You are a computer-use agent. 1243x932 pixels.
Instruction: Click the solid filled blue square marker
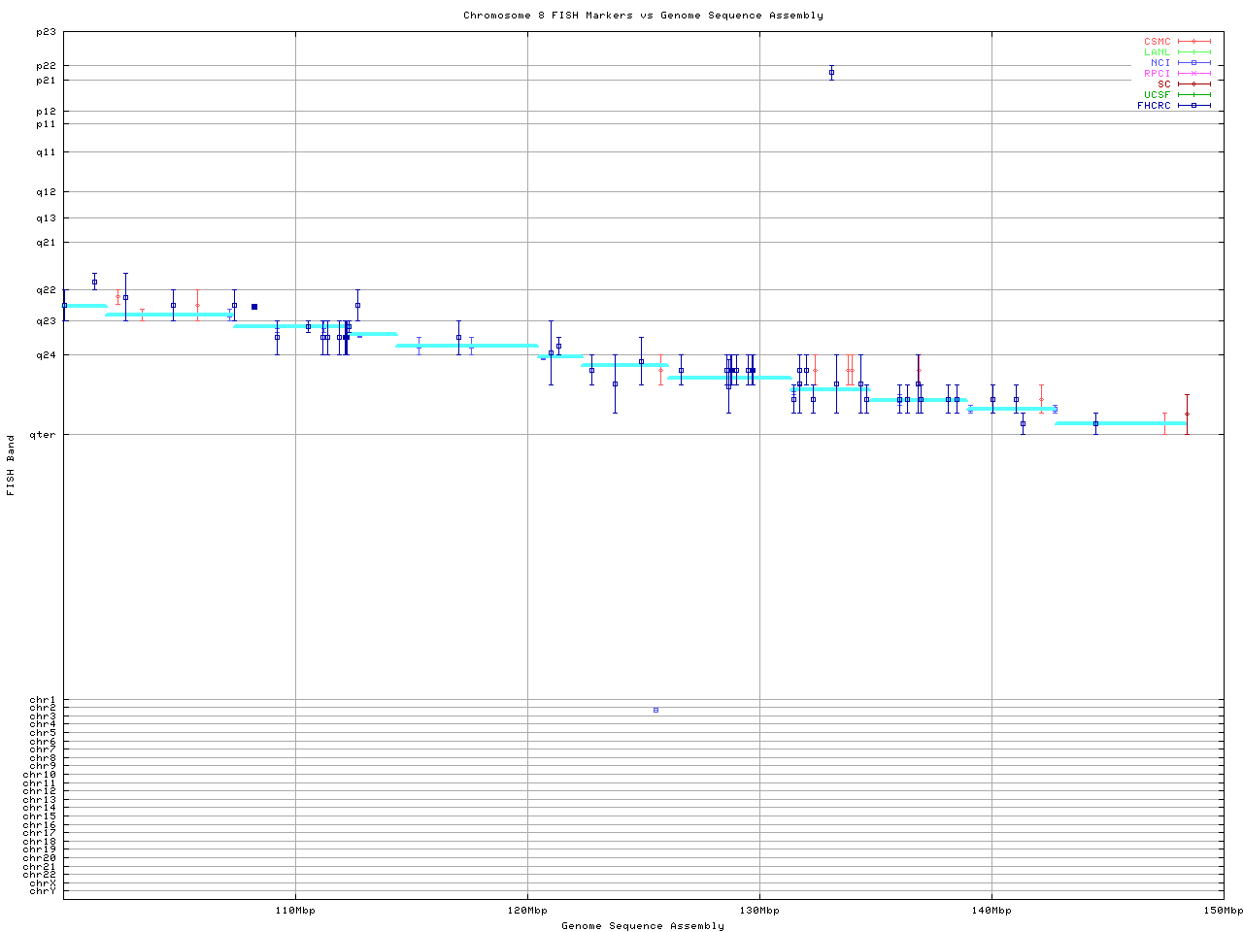coord(254,307)
